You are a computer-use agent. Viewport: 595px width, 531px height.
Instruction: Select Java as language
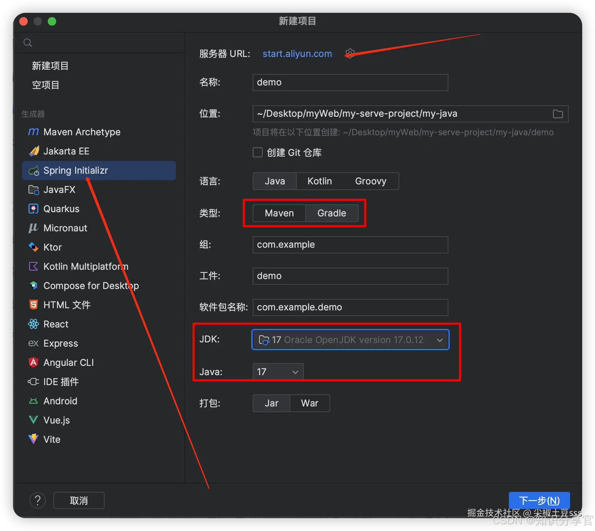click(x=275, y=181)
